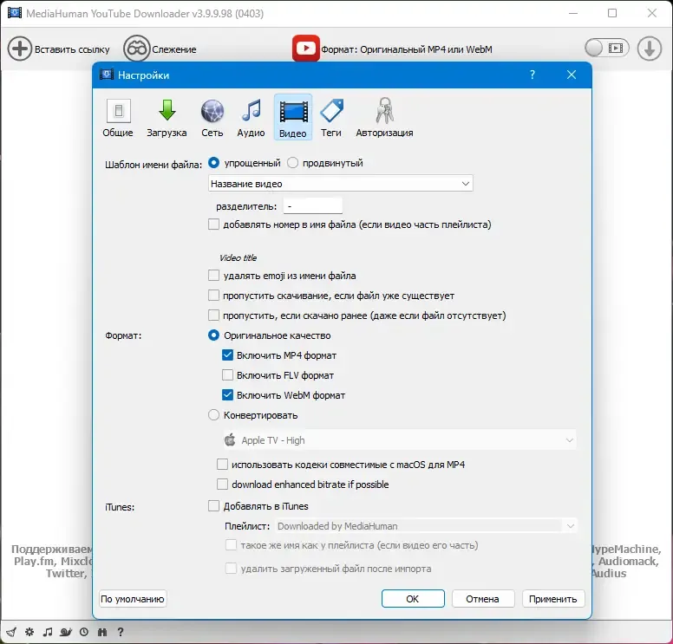The height and width of the screenshot is (644, 673).
Task: Check пропустить скачивание, если файл существует
Action: tap(213, 296)
